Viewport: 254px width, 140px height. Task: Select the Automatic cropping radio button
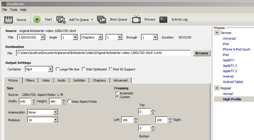tap(117, 93)
